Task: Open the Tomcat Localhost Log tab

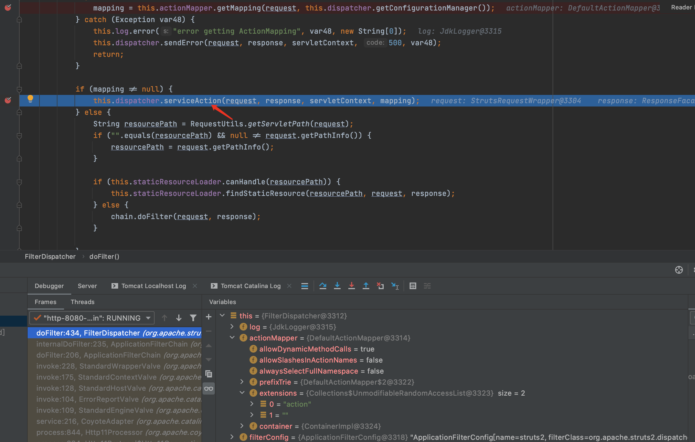Action: (149, 286)
